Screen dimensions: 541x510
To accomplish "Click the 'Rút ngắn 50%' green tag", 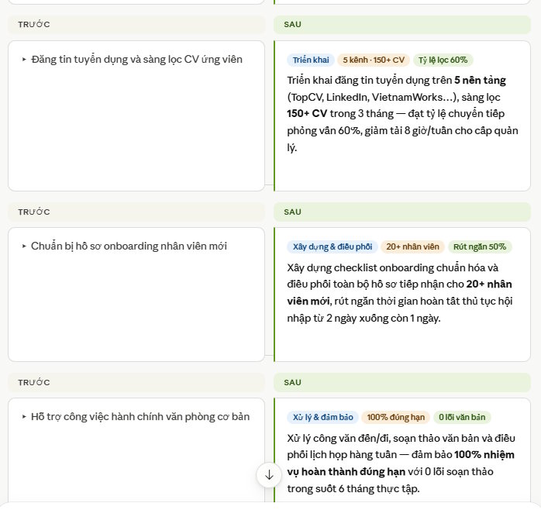I will click(480, 246).
